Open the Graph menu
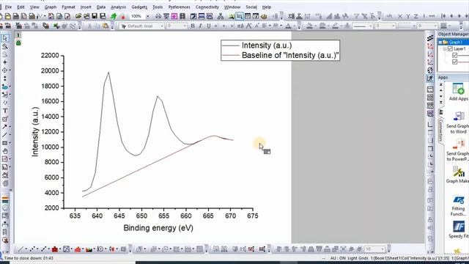Image resolution: width=469 pixels, height=264 pixels. coord(51,7)
